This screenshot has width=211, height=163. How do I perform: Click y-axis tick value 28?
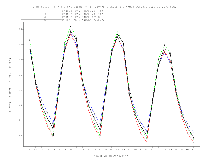20,90
